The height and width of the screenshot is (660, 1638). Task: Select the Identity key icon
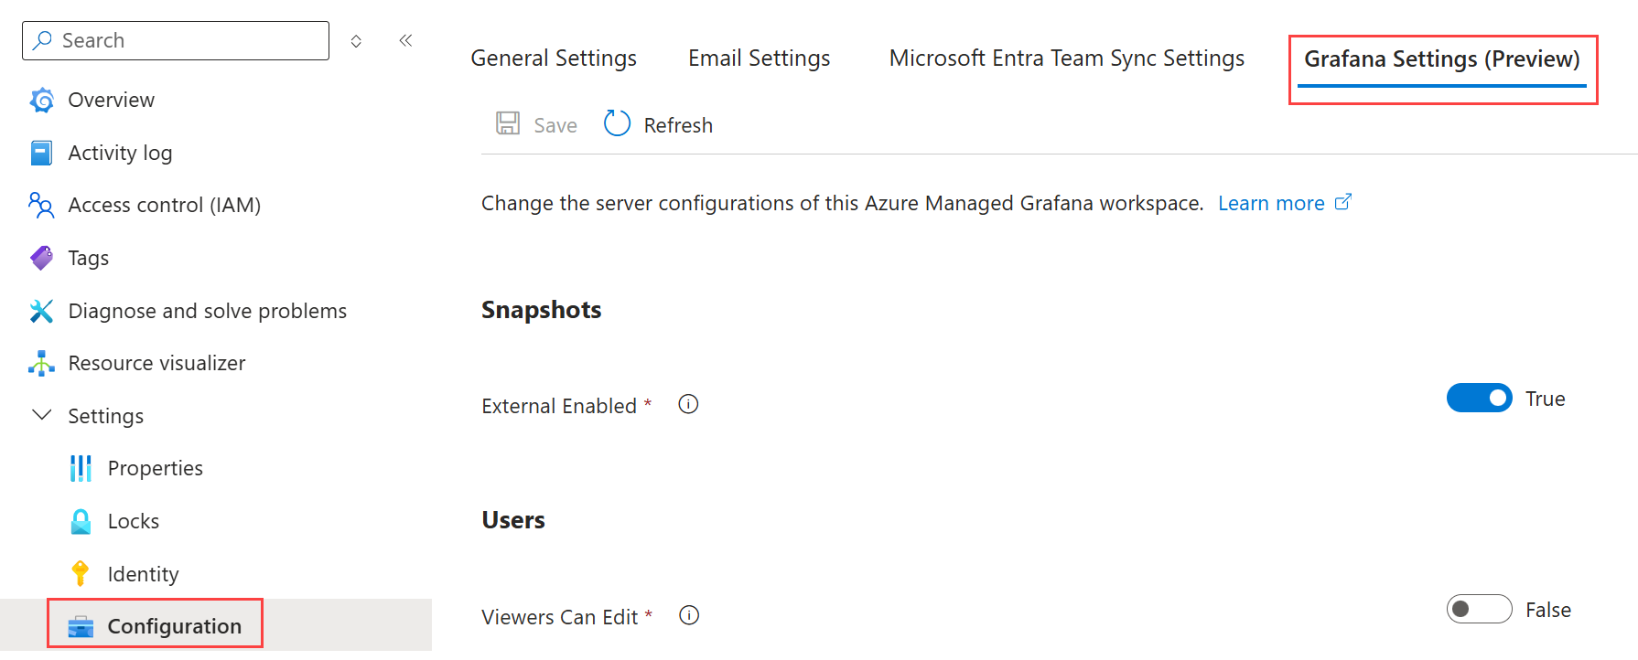tap(81, 573)
